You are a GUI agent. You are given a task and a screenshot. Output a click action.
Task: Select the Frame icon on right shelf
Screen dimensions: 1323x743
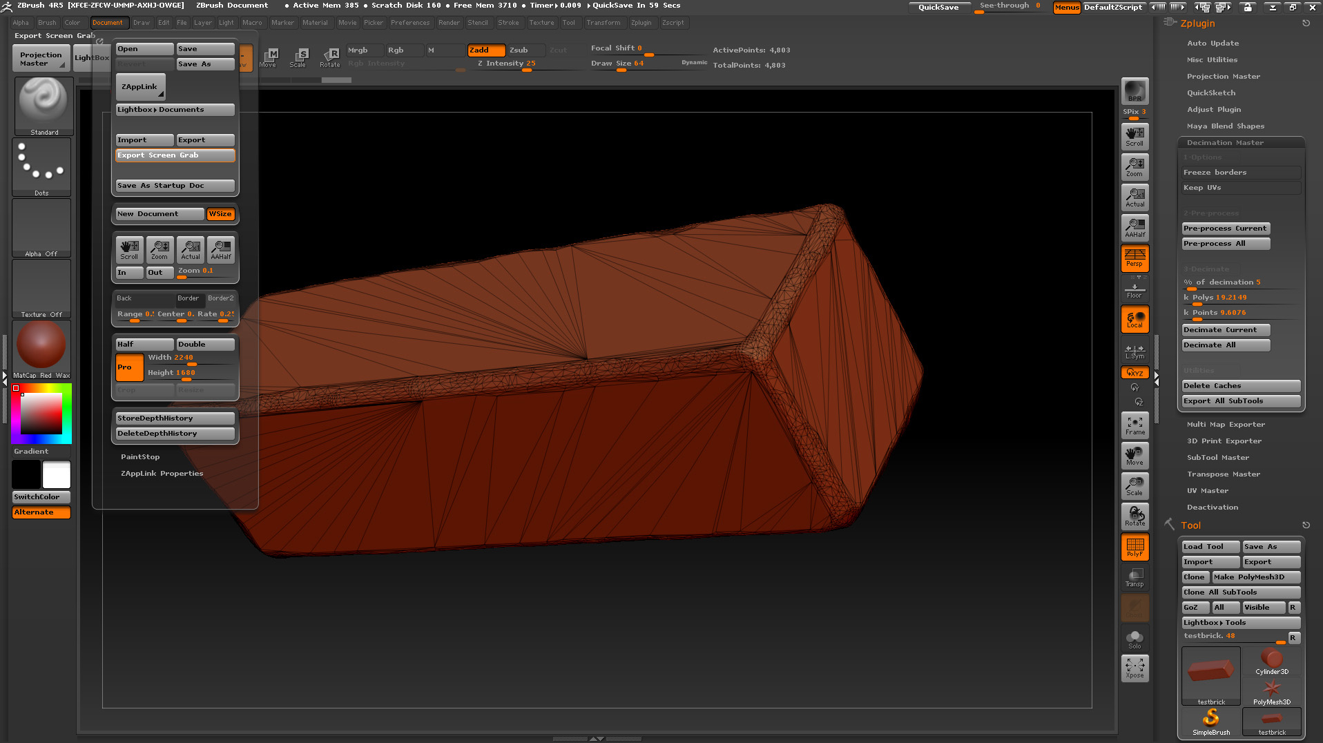pos(1134,424)
